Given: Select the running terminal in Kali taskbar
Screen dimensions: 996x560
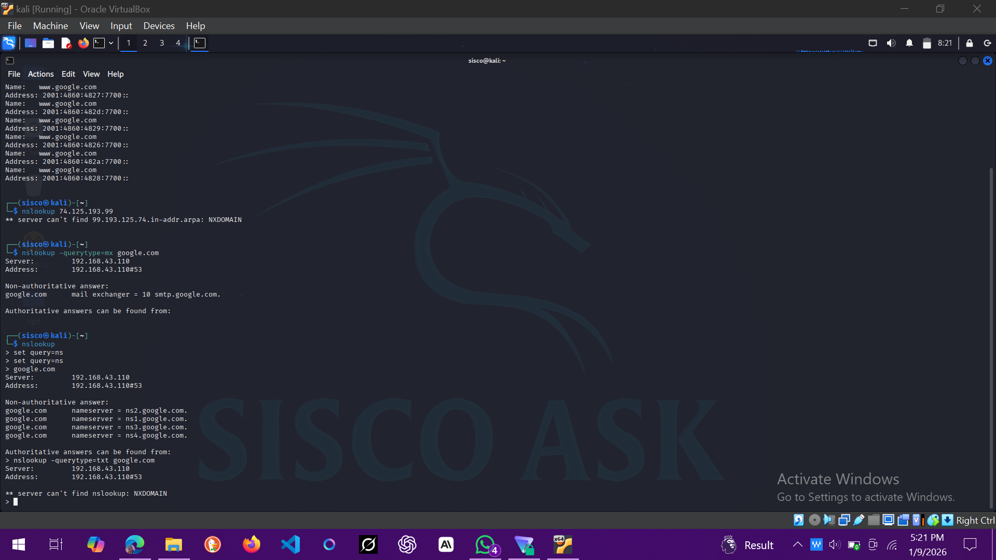Looking at the screenshot, I should (x=200, y=43).
